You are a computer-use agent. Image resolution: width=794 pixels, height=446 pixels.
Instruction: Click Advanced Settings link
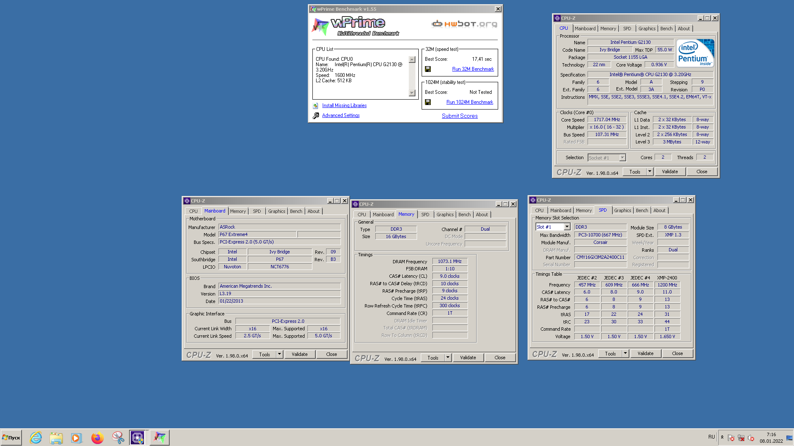pyautogui.click(x=341, y=116)
